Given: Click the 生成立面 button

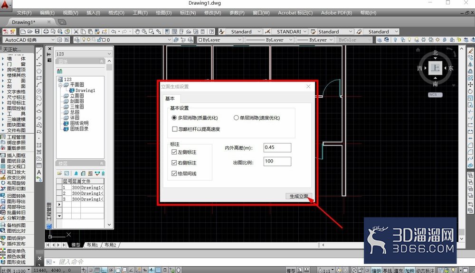Looking at the screenshot, I should (299, 196).
